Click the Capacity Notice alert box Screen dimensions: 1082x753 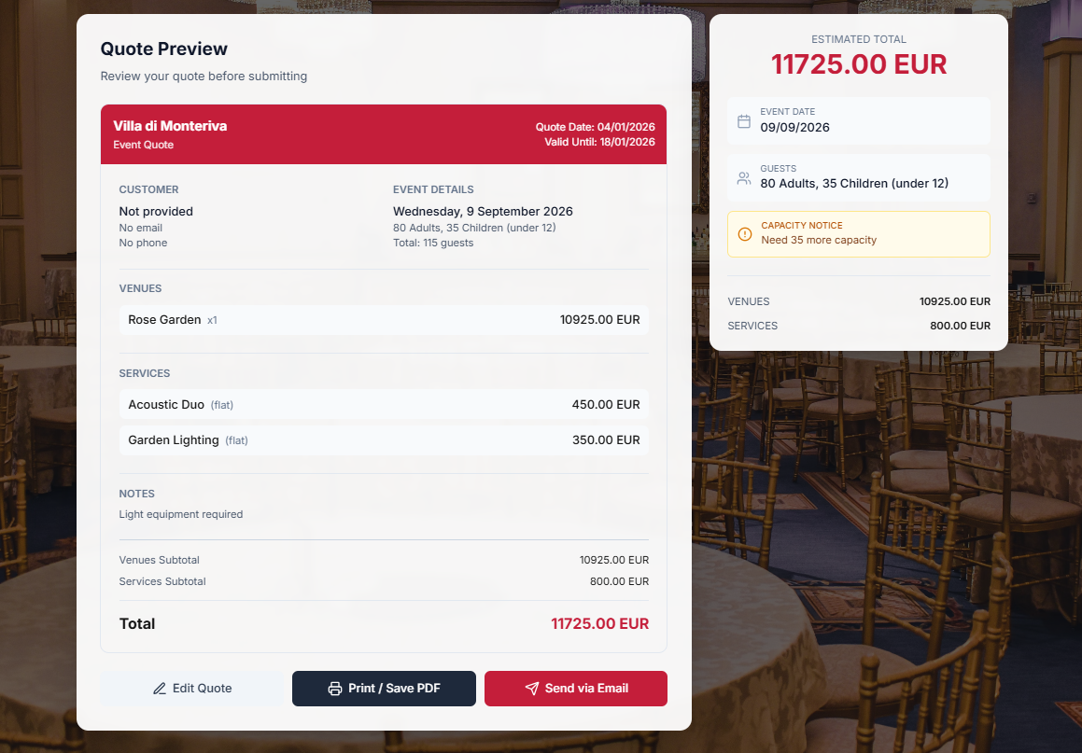coord(858,234)
